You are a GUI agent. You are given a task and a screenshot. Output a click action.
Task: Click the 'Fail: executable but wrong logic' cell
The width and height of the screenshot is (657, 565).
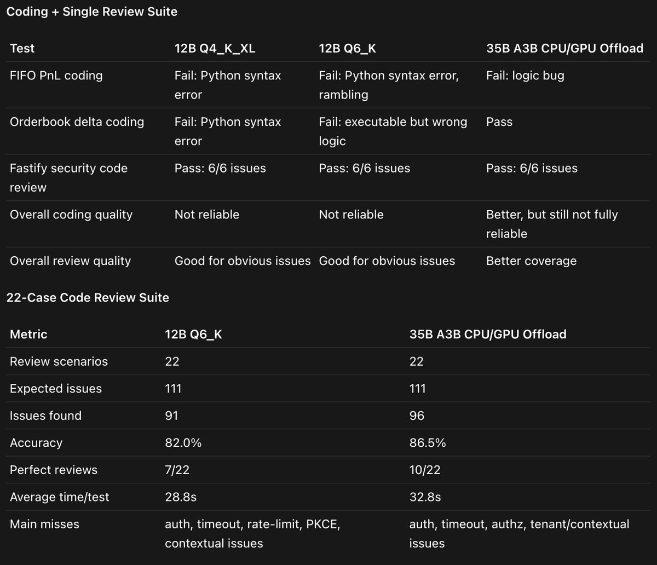point(393,131)
